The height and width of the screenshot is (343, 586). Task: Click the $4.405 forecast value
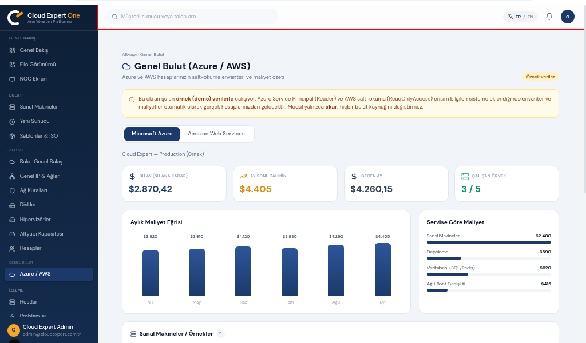(256, 189)
